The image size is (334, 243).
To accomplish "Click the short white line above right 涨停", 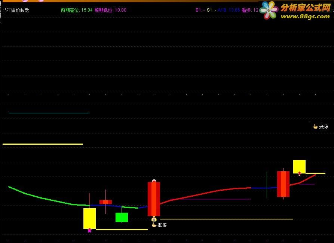I will pos(315,121).
